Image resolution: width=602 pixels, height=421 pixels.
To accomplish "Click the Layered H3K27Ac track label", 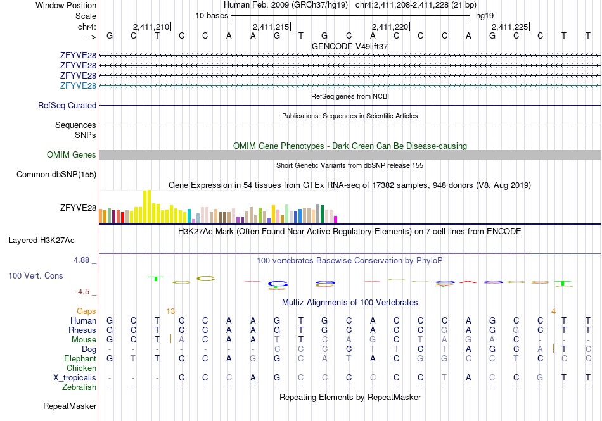I will (x=41, y=241).
